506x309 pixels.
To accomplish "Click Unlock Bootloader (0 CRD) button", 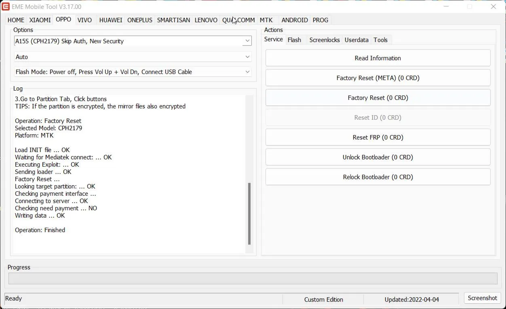I will (x=378, y=157).
